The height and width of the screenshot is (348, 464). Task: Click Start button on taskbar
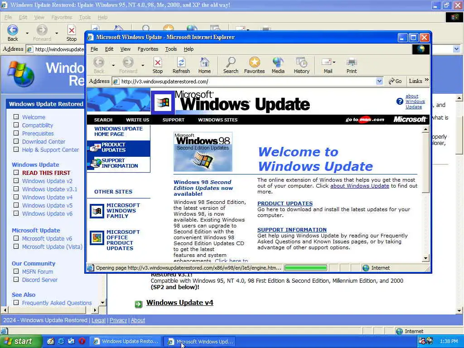(x=21, y=341)
